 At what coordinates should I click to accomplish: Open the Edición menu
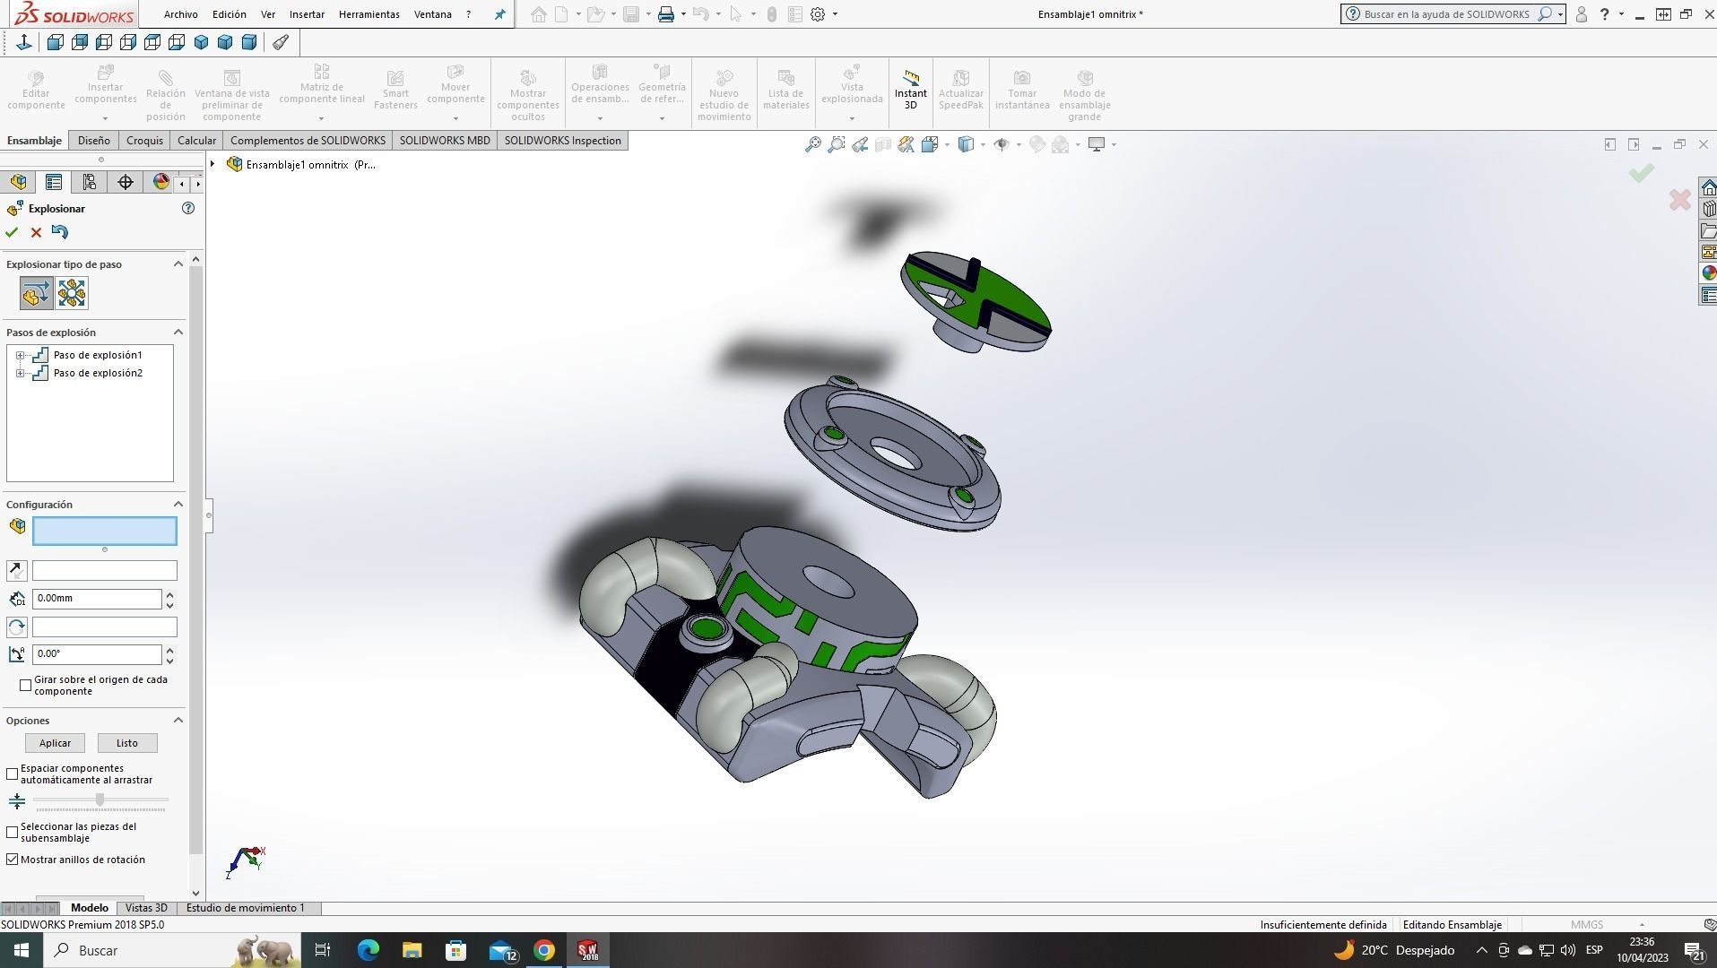point(230,14)
